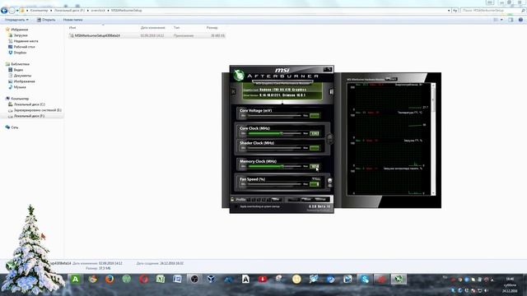Screen dimensions: 527x296
Task: Adjust the Core Voltage (mV) slider
Action: [x=274, y=115]
